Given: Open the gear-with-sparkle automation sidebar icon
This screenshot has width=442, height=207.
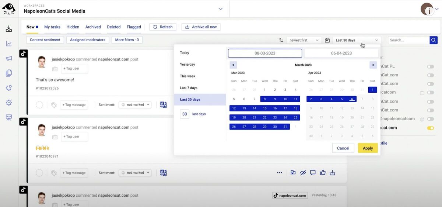Looking at the screenshot, I should click(x=9, y=88).
